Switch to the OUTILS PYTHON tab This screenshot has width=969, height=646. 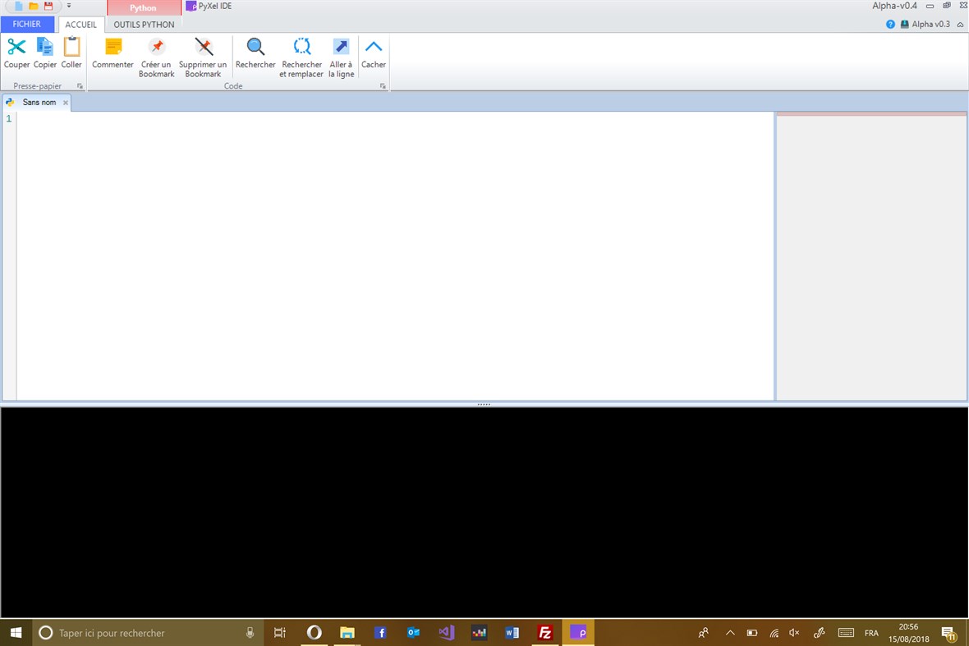(144, 24)
